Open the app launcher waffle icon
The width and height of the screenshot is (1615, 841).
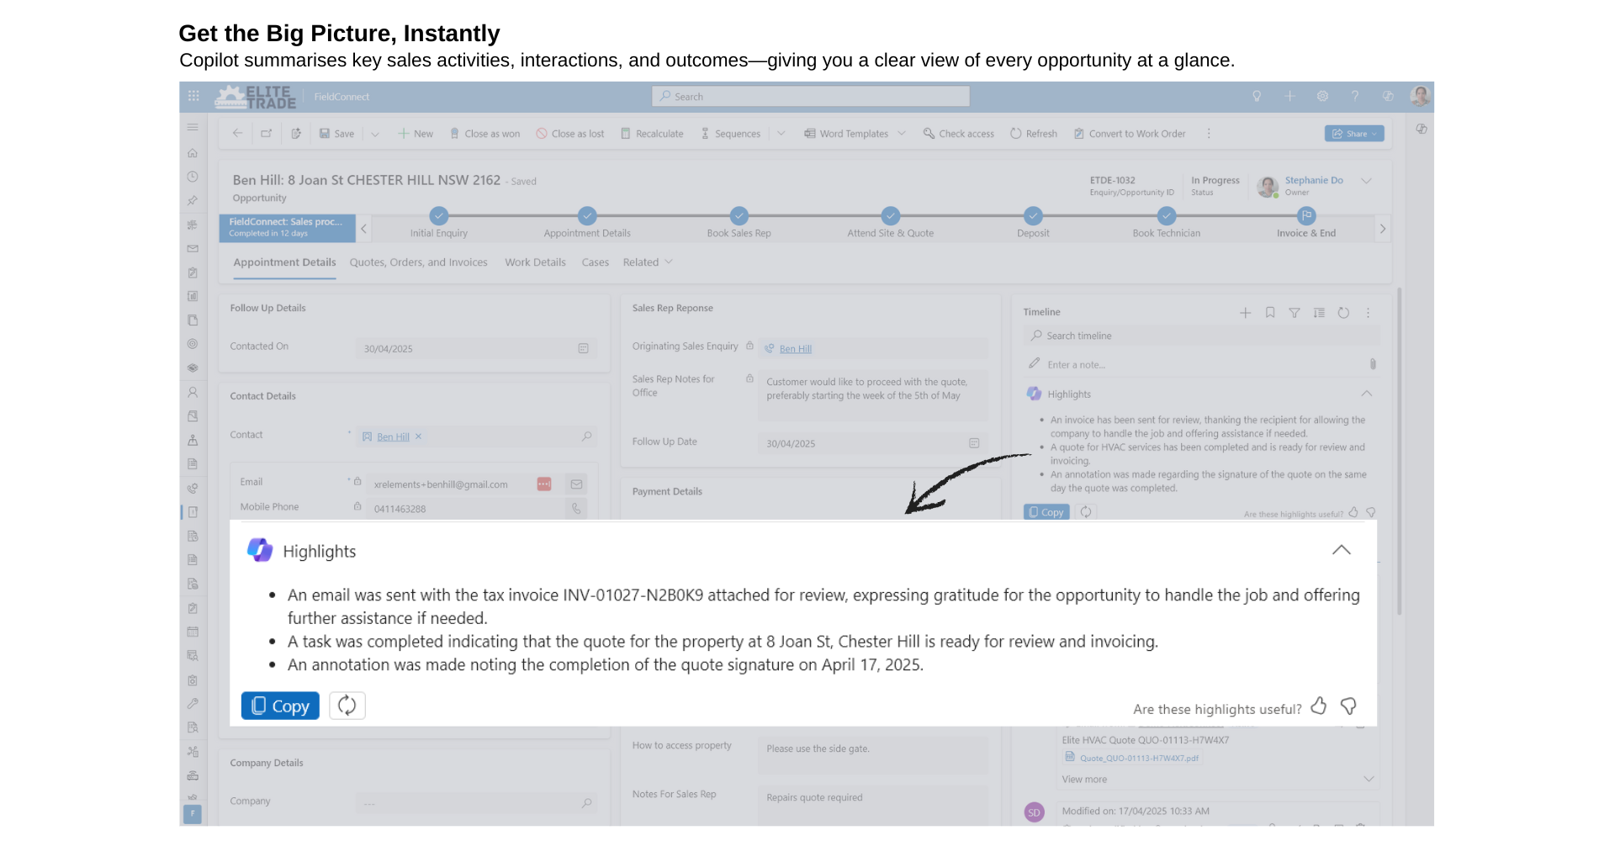[x=193, y=96]
